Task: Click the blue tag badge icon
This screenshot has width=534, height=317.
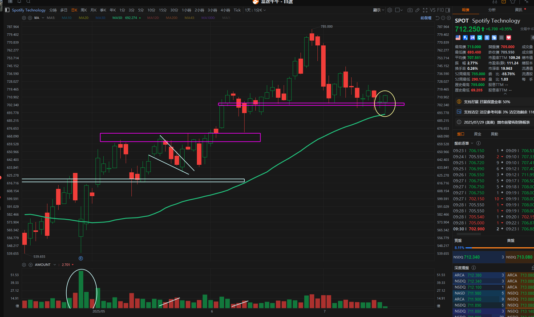Action: [x=494, y=38]
